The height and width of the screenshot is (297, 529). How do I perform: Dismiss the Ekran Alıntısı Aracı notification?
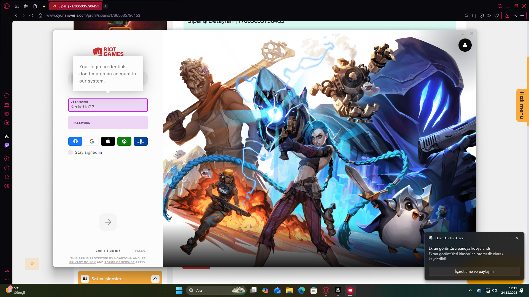517,238
